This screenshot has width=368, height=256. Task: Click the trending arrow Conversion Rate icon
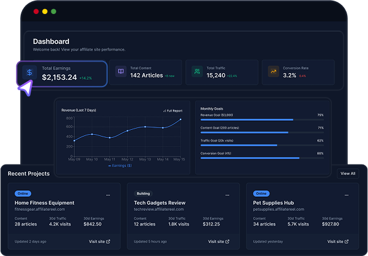[x=273, y=72]
